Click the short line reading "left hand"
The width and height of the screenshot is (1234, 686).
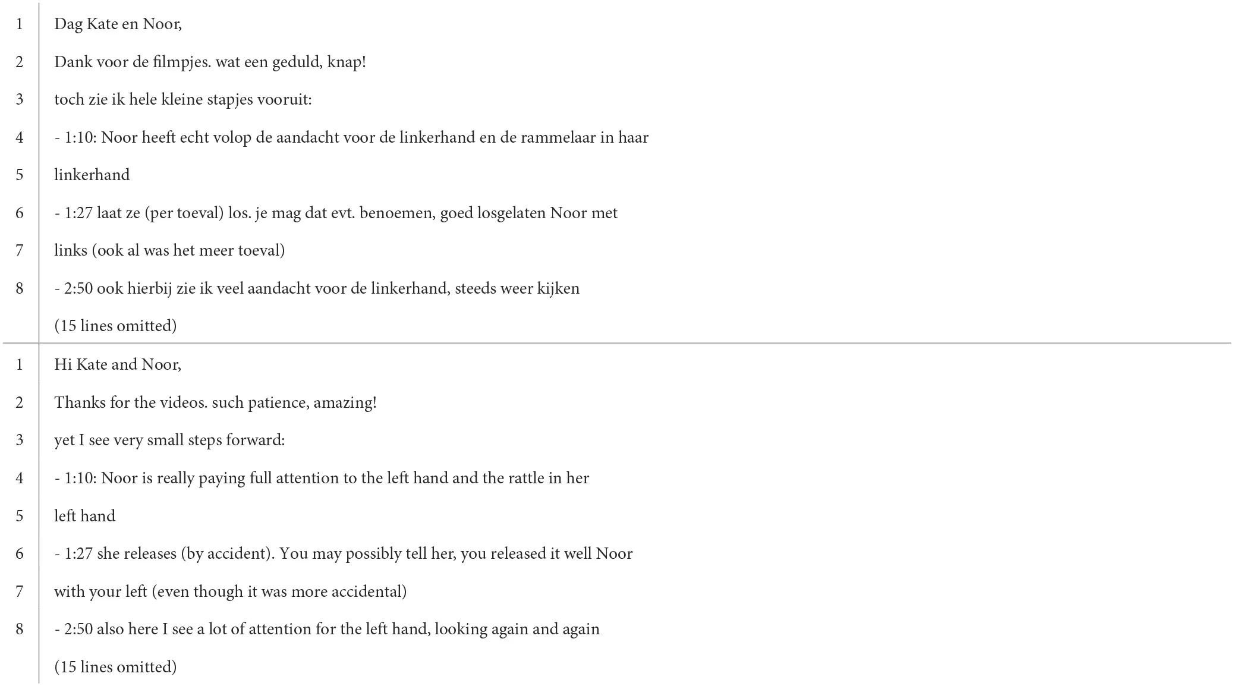84,515
